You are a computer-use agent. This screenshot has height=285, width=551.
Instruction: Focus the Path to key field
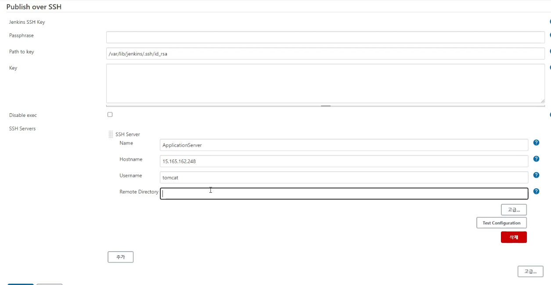325,54
